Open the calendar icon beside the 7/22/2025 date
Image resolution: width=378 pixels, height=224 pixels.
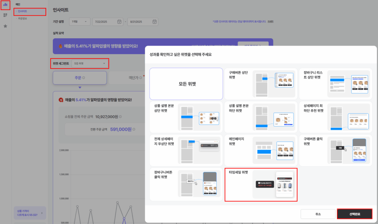[119, 22]
